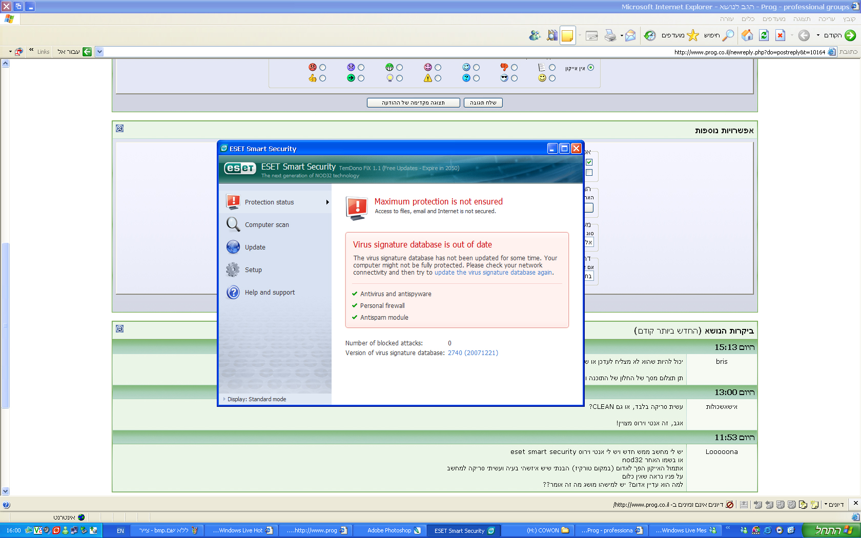Expand hidden tray icons chevron

point(728,528)
